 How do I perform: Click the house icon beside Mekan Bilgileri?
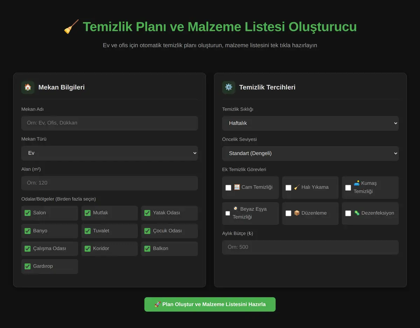click(28, 87)
